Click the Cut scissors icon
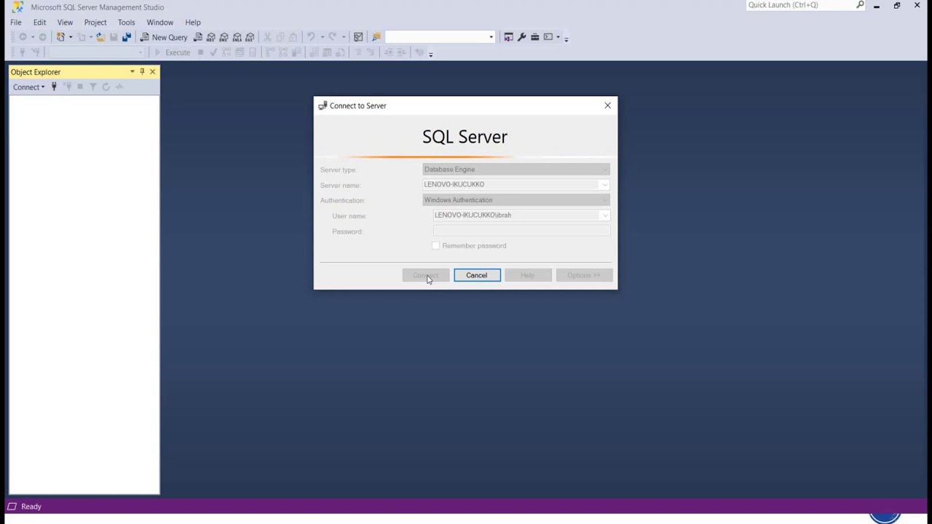This screenshot has width=932, height=524. pos(267,37)
